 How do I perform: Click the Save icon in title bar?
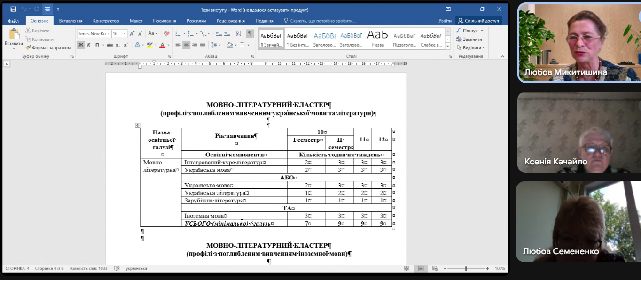pos(13,9)
